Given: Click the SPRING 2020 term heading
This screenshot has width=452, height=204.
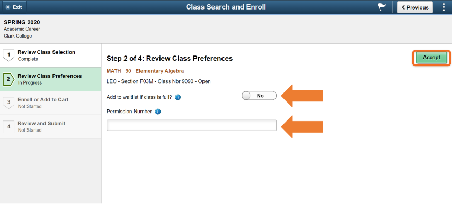Looking at the screenshot, I should pos(22,22).
